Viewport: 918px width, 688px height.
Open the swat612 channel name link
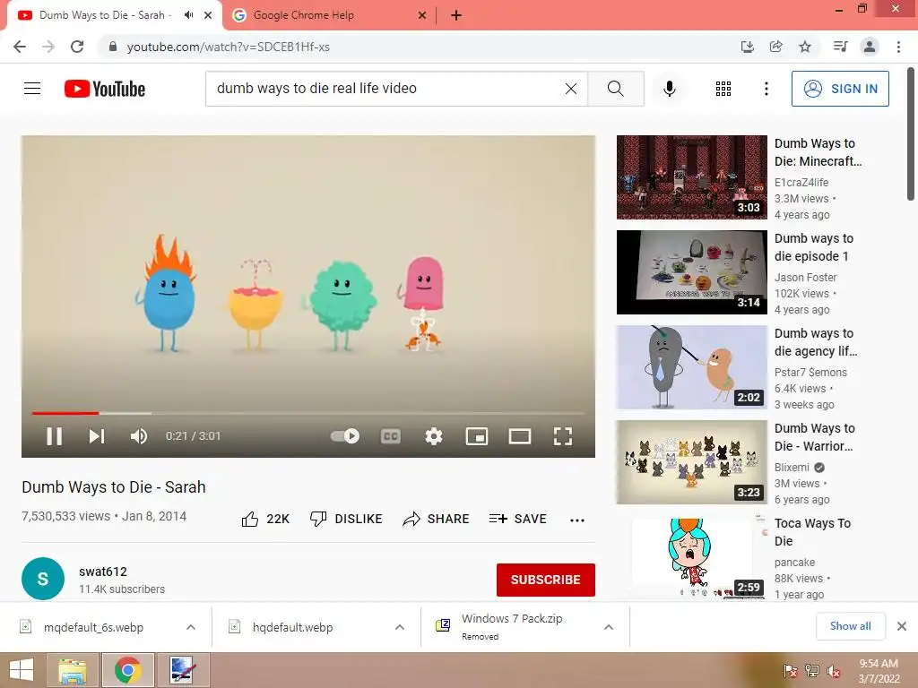(x=103, y=572)
